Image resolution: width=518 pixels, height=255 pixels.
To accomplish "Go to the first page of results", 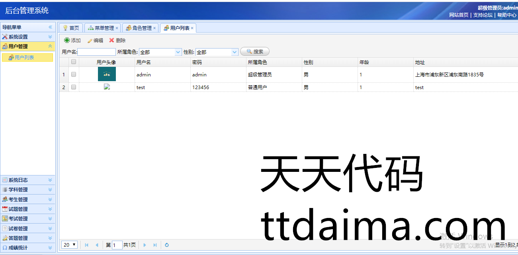I will click(87, 245).
